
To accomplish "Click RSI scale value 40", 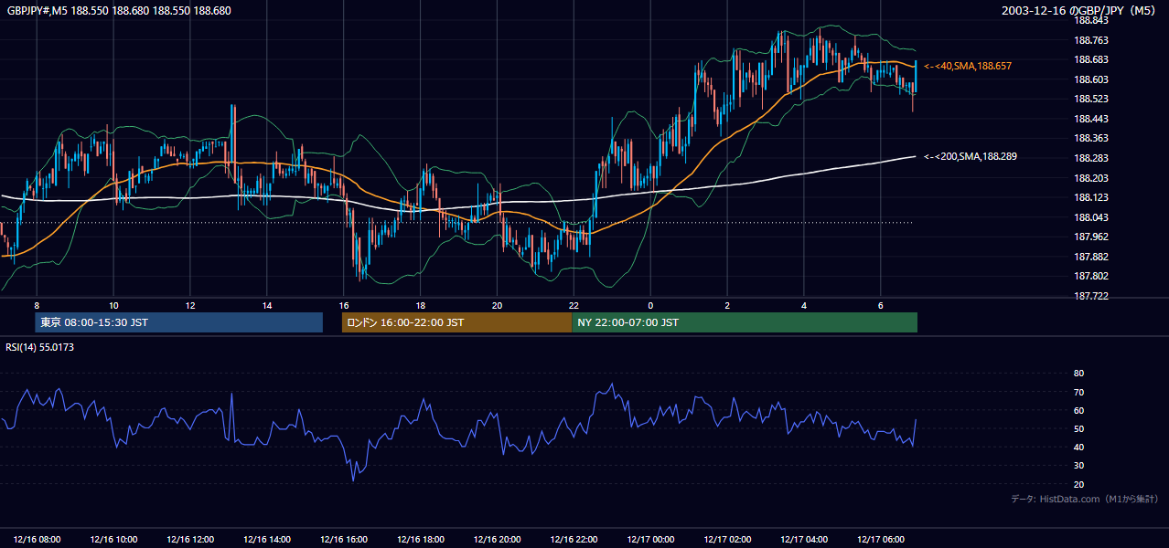I will click(1078, 447).
